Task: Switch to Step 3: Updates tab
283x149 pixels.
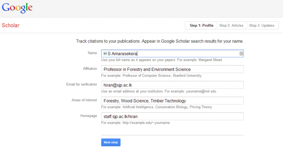Action: click(x=261, y=25)
